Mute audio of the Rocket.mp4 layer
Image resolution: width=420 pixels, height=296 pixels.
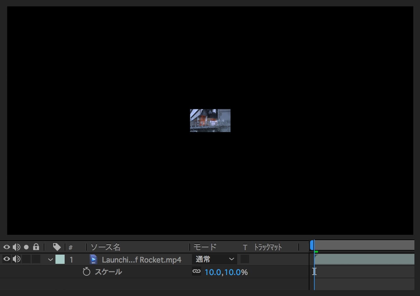pyautogui.click(x=16, y=259)
